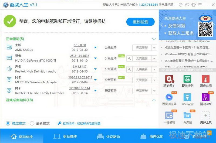
Task: Click the banner previous arrow
Action: 162,25
